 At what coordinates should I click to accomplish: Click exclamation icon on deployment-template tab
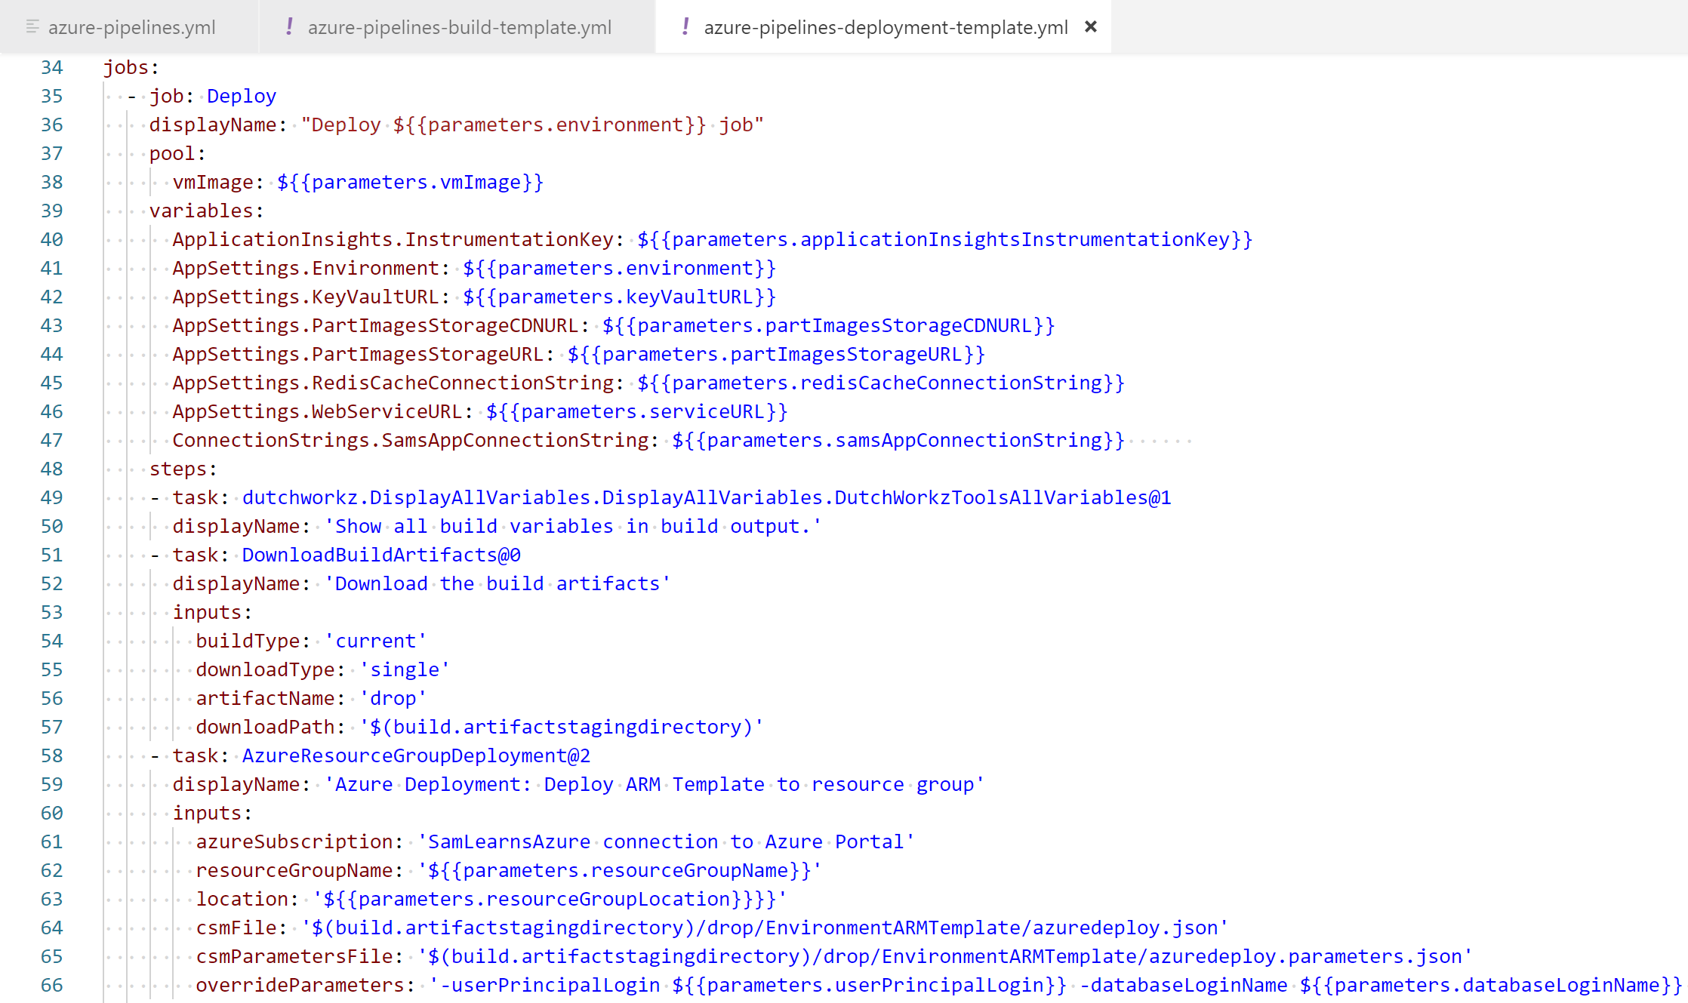[x=685, y=27]
